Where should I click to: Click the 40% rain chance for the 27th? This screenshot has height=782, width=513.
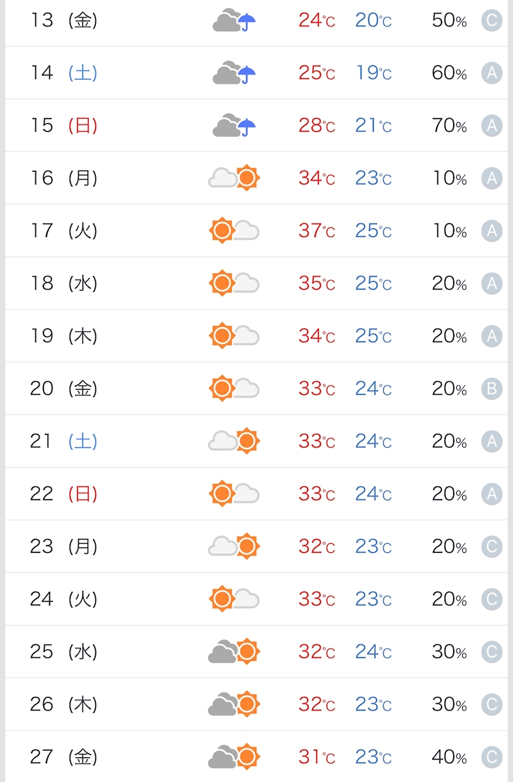point(449,757)
